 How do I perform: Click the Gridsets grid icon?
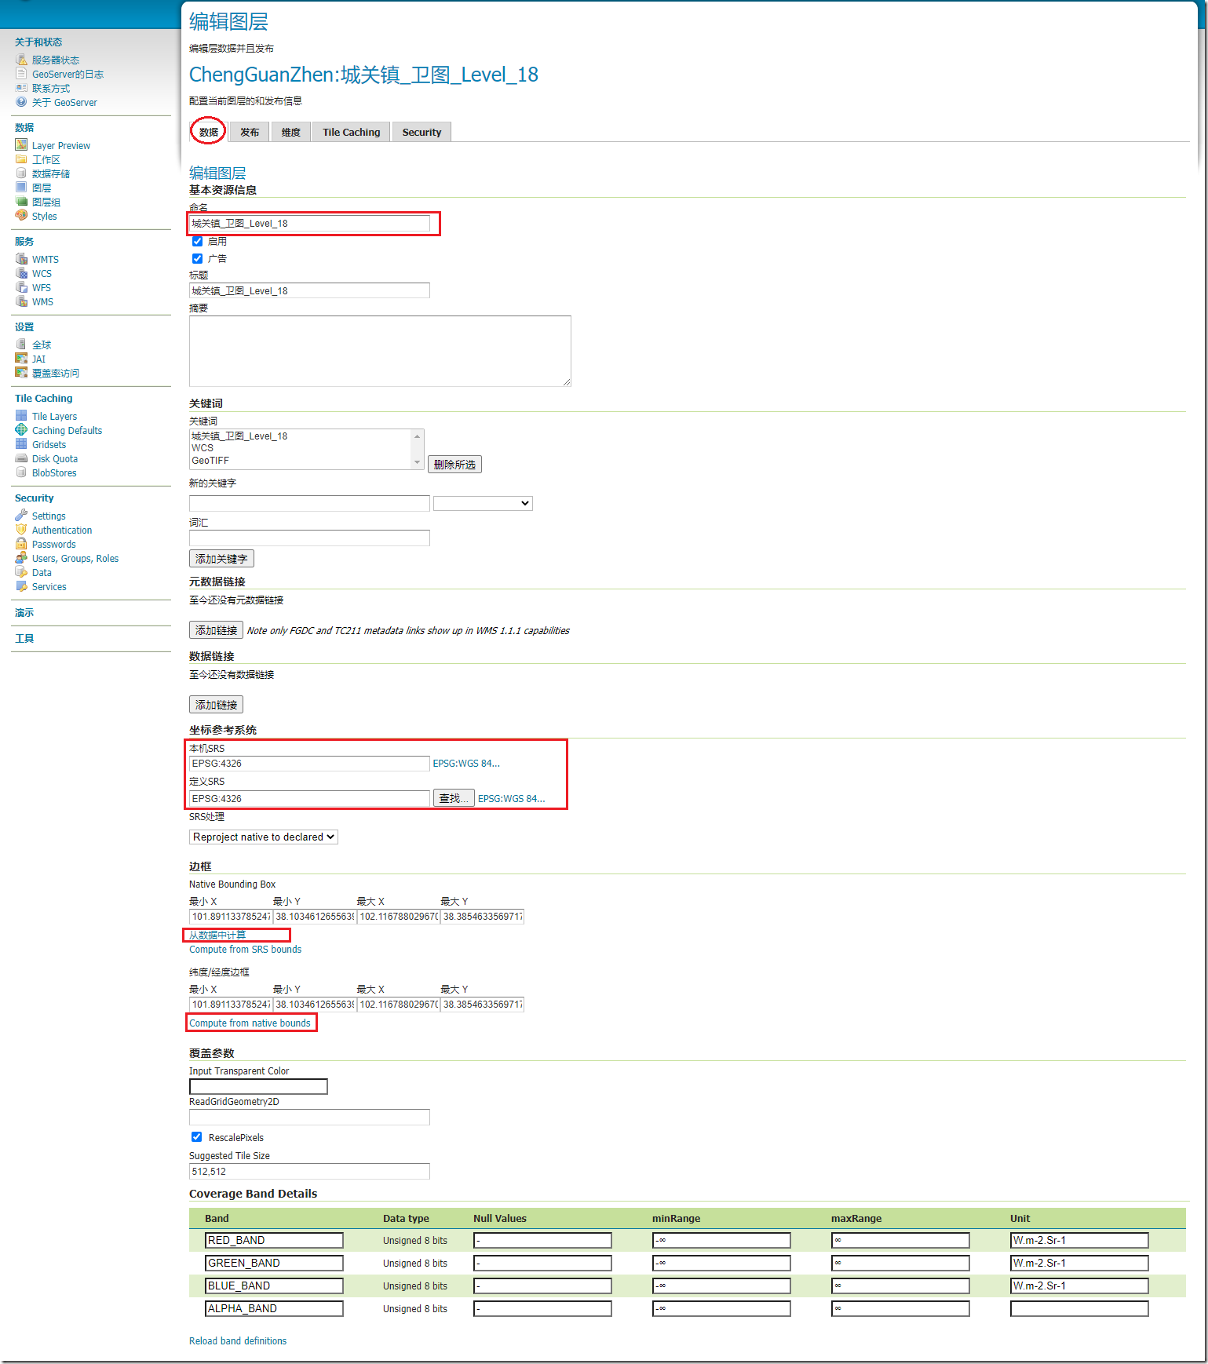tap(21, 444)
